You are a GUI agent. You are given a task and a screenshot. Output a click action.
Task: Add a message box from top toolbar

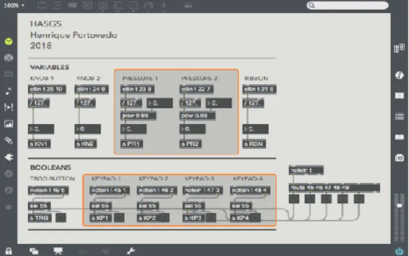click(57, 5)
